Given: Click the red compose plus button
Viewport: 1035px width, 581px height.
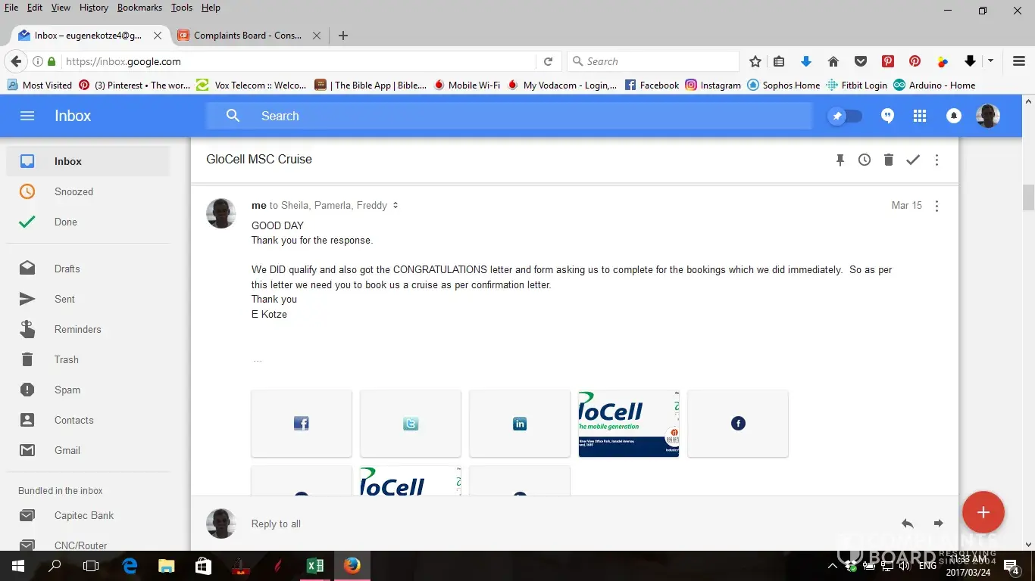Looking at the screenshot, I should tap(983, 512).
